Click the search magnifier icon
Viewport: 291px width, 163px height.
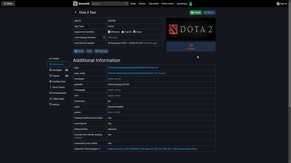(x=126, y=4)
